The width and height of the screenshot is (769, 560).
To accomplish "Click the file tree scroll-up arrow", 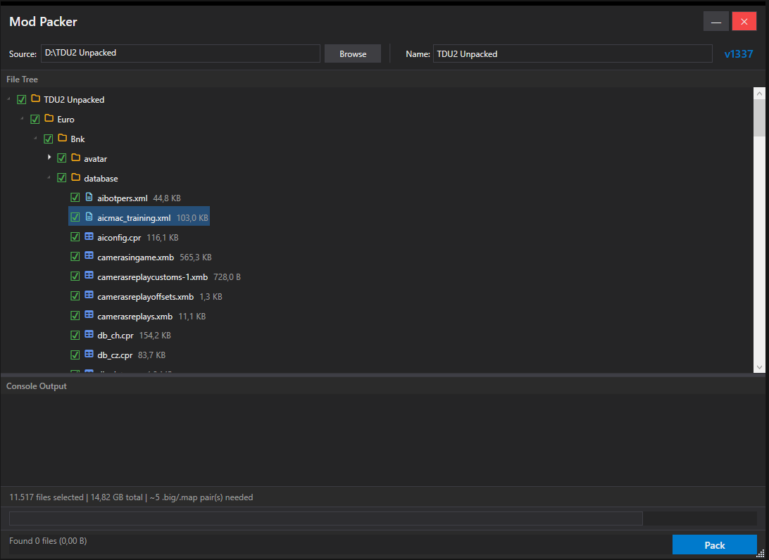I will click(759, 94).
